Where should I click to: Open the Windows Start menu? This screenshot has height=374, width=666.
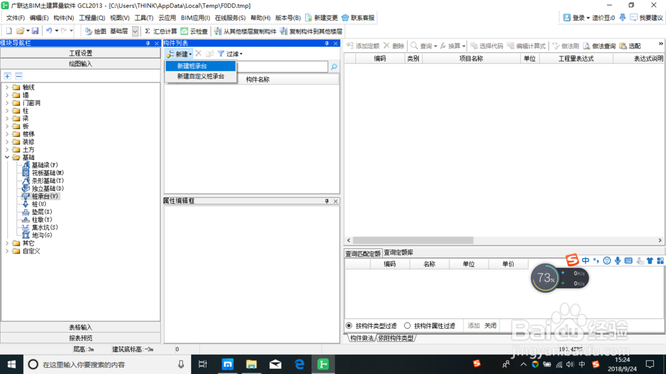(11, 364)
